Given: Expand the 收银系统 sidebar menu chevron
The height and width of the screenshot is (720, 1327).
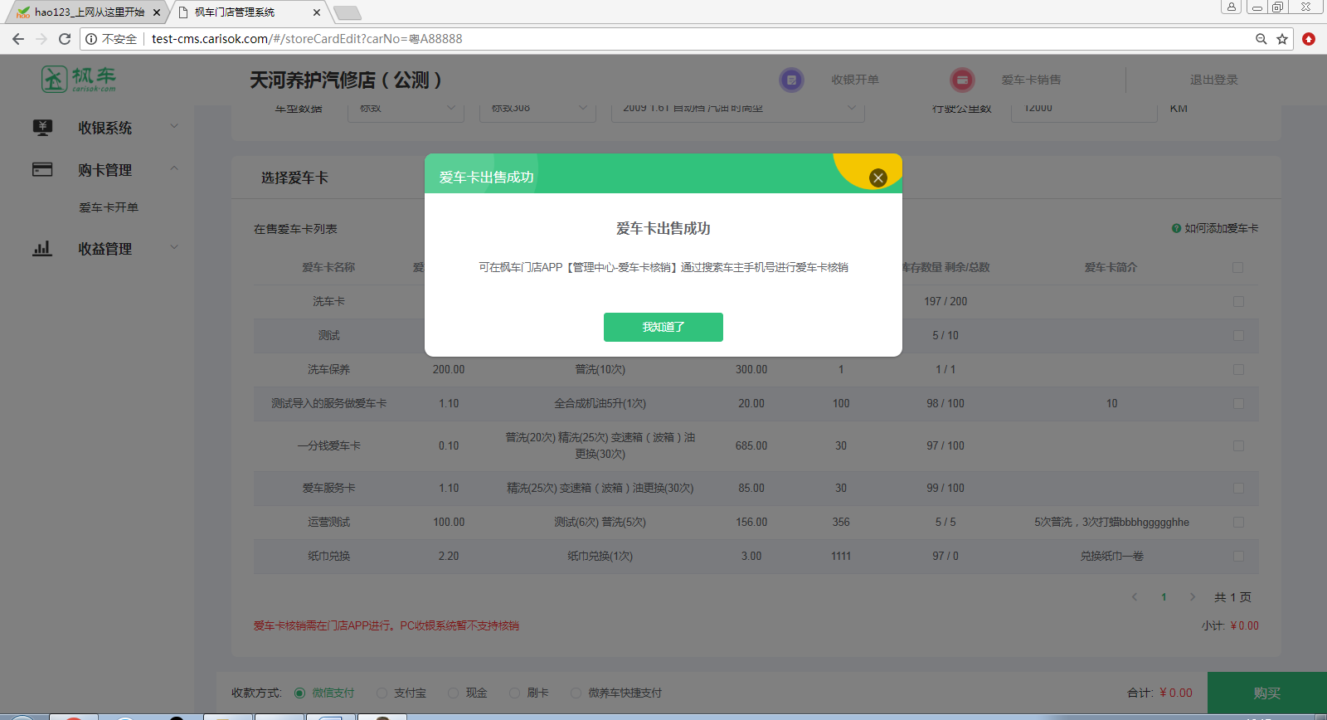Looking at the screenshot, I should point(174,126).
